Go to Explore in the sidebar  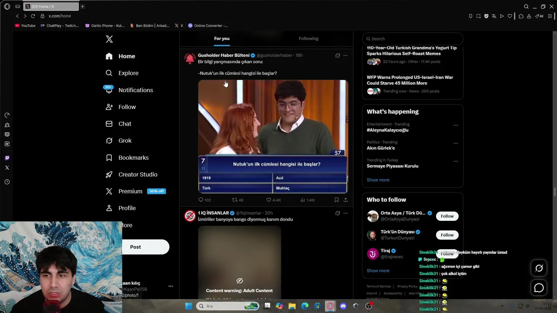[122, 73]
